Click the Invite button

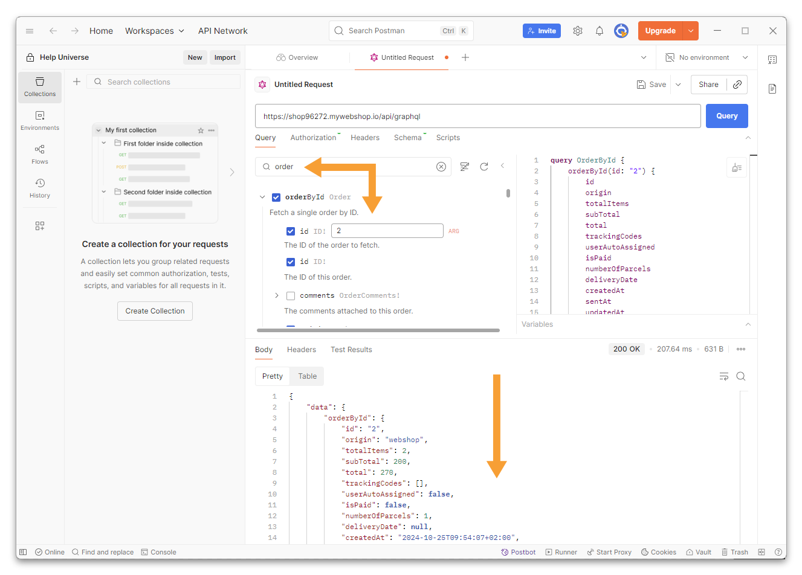(x=542, y=31)
